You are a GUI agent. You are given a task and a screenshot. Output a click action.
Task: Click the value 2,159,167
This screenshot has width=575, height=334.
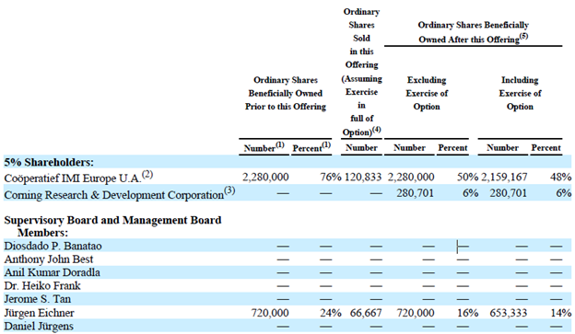(x=504, y=178)
